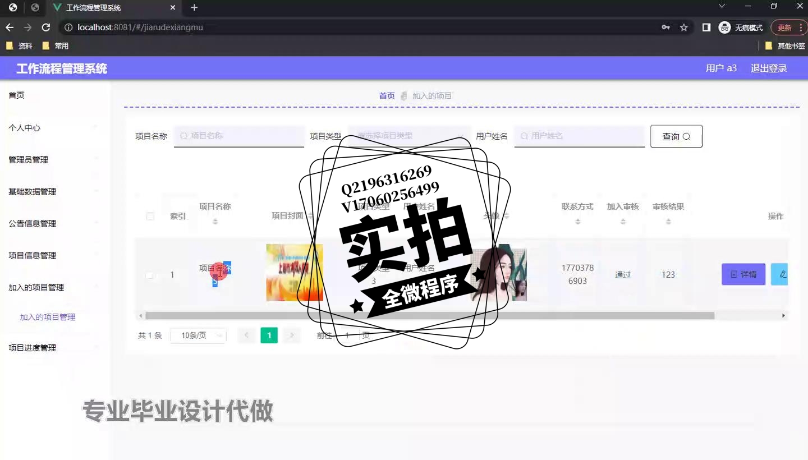The height and width of the screenshot is (460, 808).
Task: Expand 项目进度管理 menu
Action: tap(54, 348)
